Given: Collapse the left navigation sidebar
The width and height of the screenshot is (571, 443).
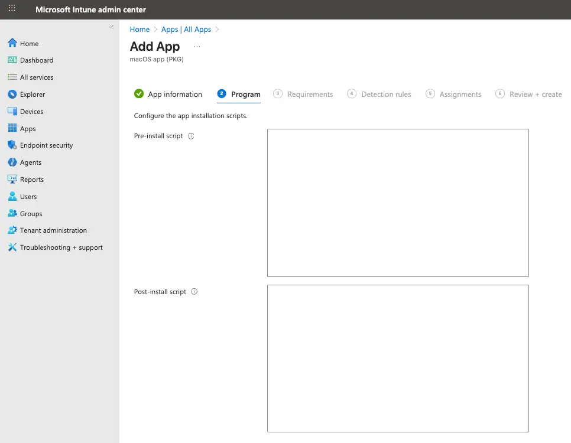Looking at the screenshot, I should click(x=111, y=27).
